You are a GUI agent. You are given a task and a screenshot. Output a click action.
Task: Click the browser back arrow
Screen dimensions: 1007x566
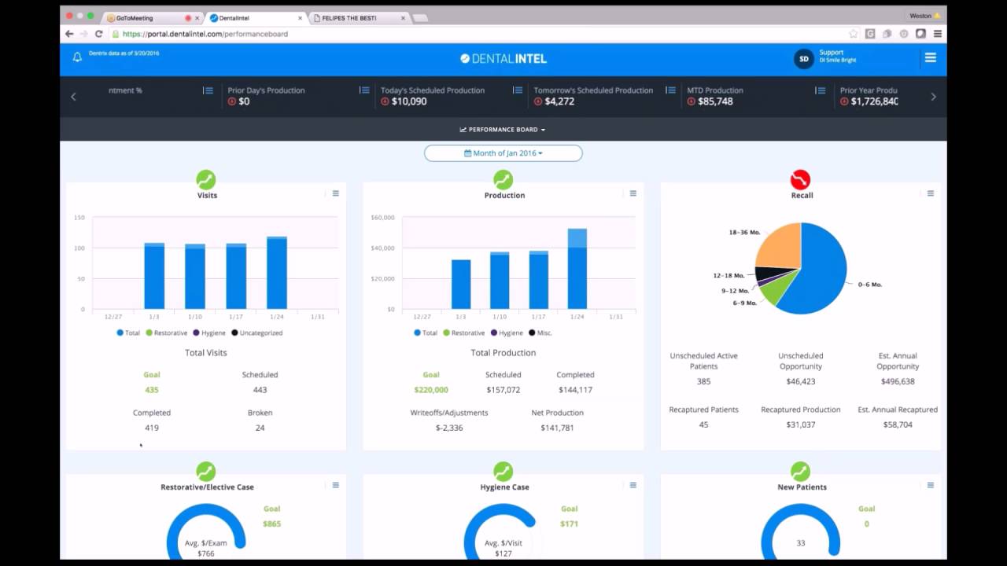69,34
